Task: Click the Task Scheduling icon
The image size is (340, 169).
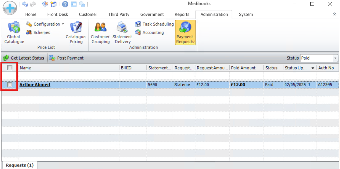Action: (138, 24)
